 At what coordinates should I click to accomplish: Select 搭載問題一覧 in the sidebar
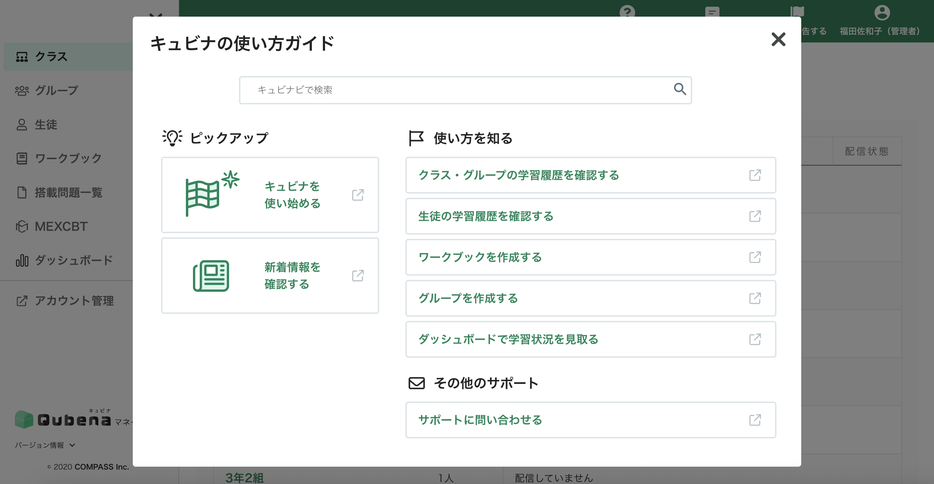68,192
